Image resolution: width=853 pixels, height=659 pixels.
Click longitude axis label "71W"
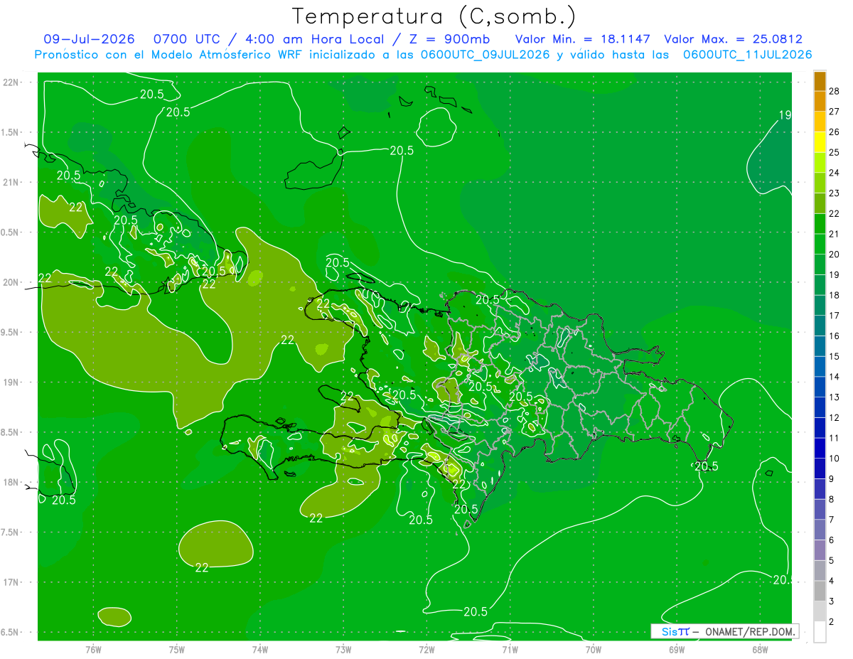pyautogui.click(x=510, y=650)
